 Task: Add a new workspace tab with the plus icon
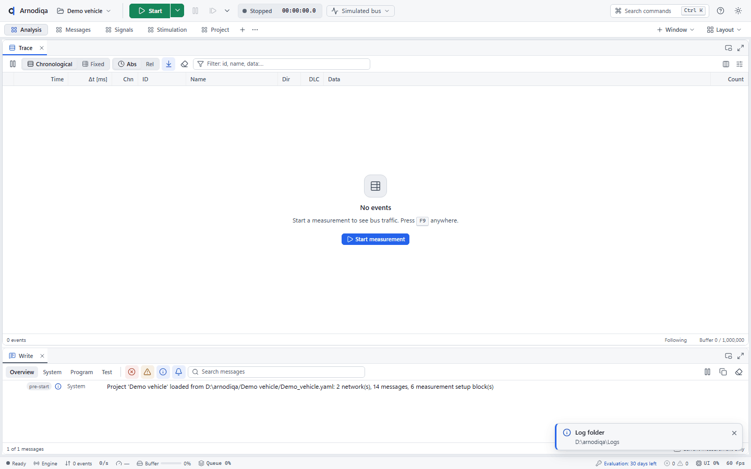pyautogui.click(x=243, y=30)
